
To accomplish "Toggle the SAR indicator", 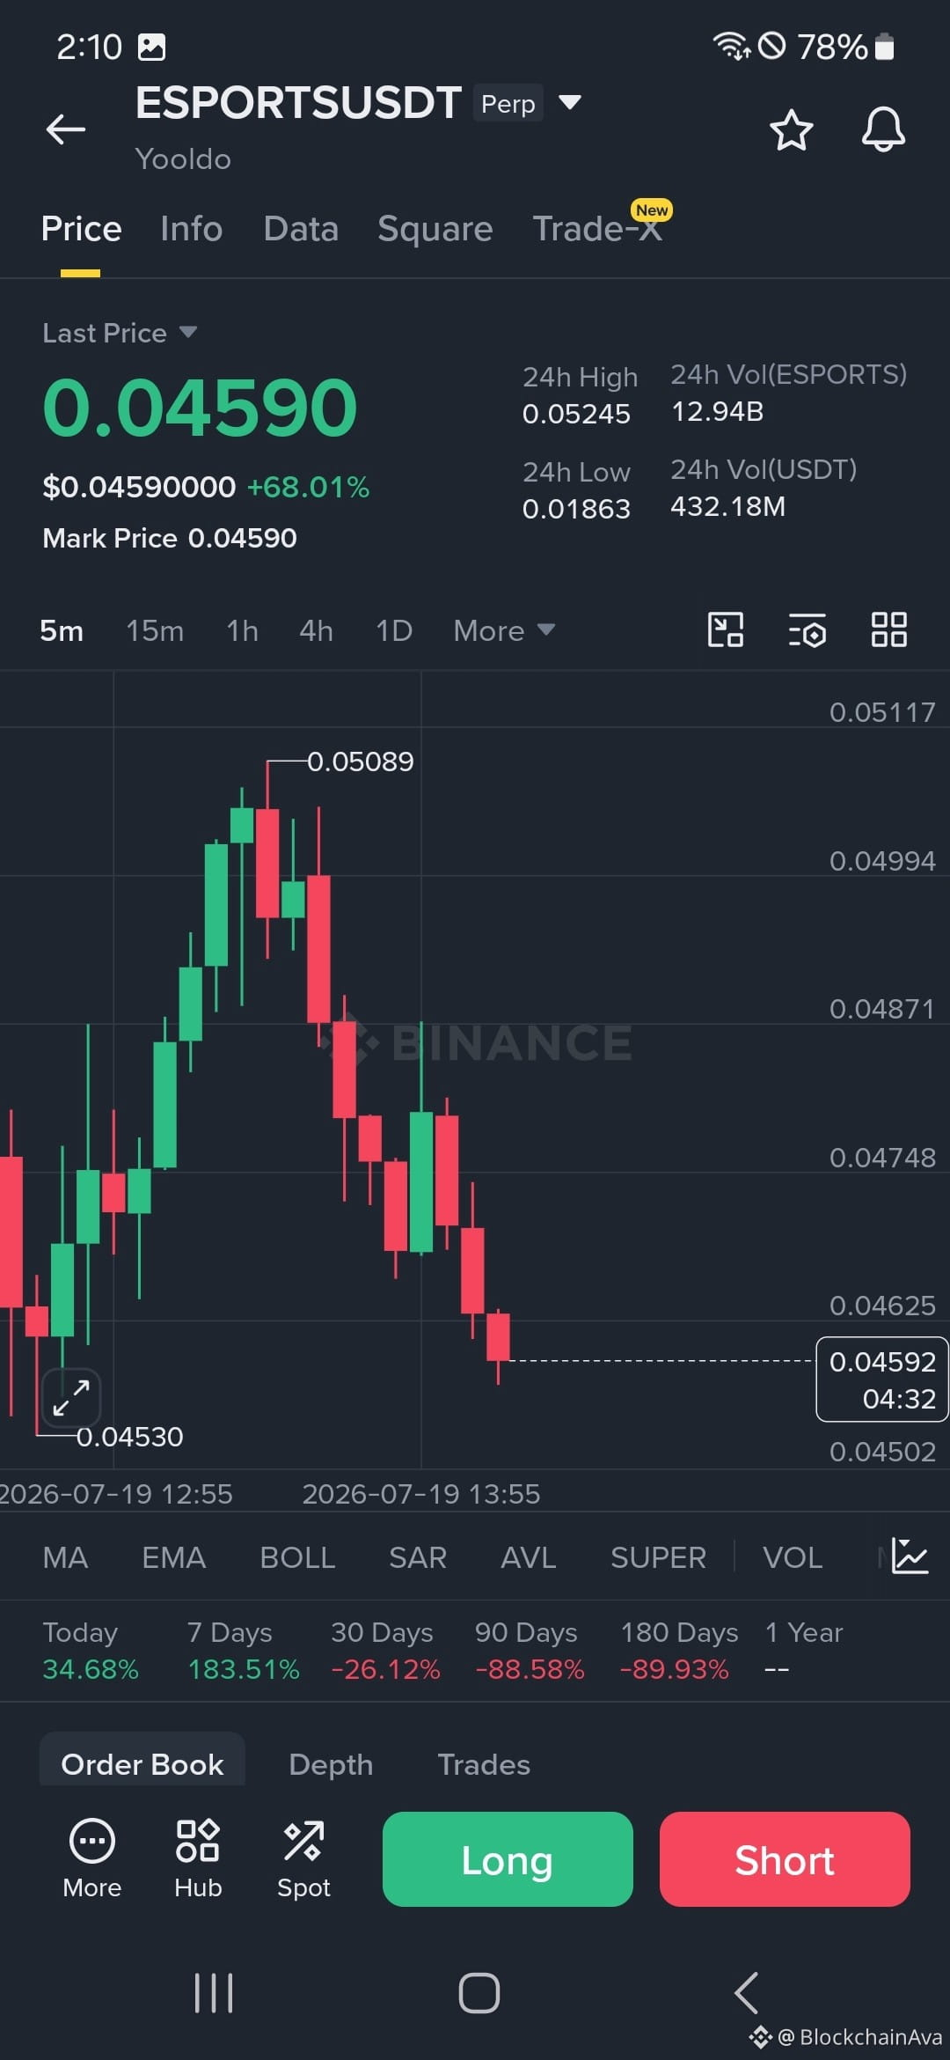I will click(418, 1557).
